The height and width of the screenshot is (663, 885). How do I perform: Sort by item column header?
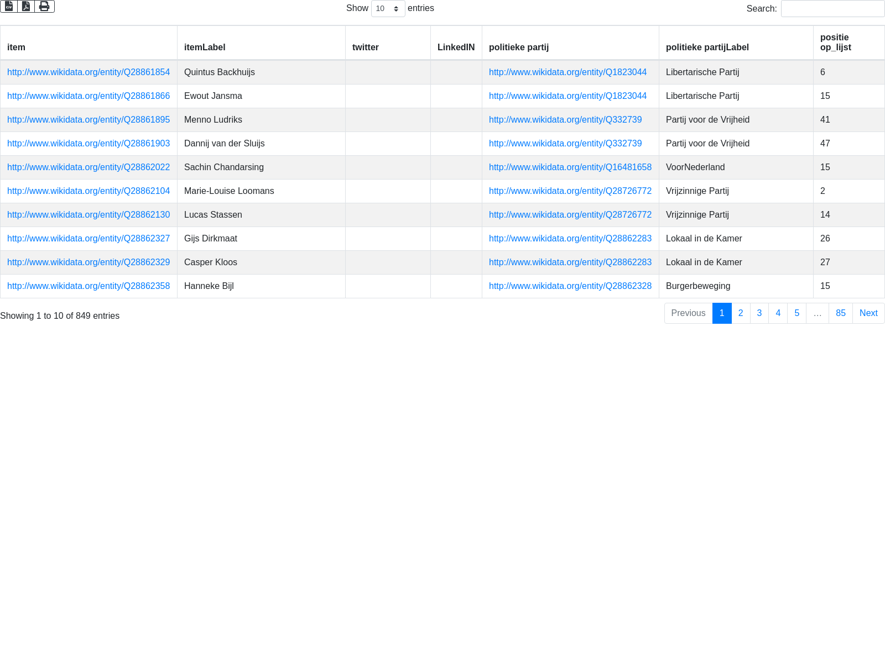(88, 43)
